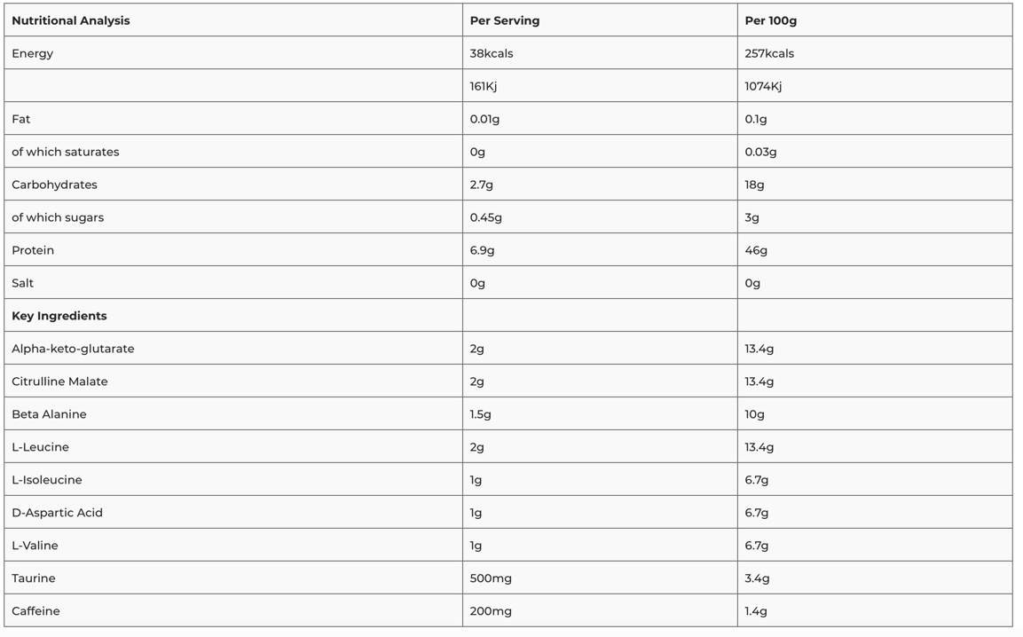Click the Carbohydrates row label
The width and height of the screenshot is (1023, 637).
[x=55, y=185]
